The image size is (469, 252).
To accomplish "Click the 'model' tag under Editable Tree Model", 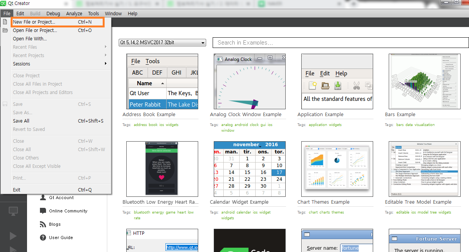I will click(423, 212).
